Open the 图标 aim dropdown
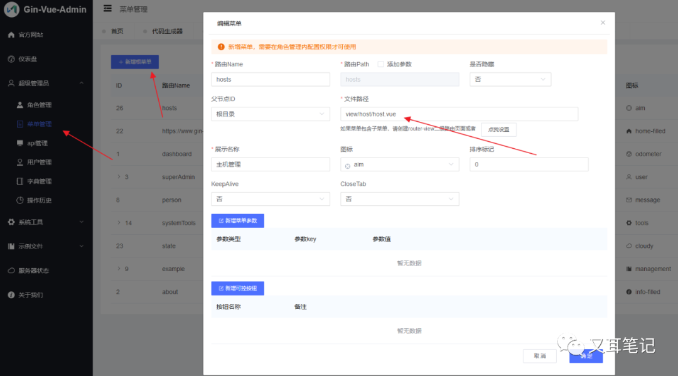678x376 pixels. coord(399,164)
